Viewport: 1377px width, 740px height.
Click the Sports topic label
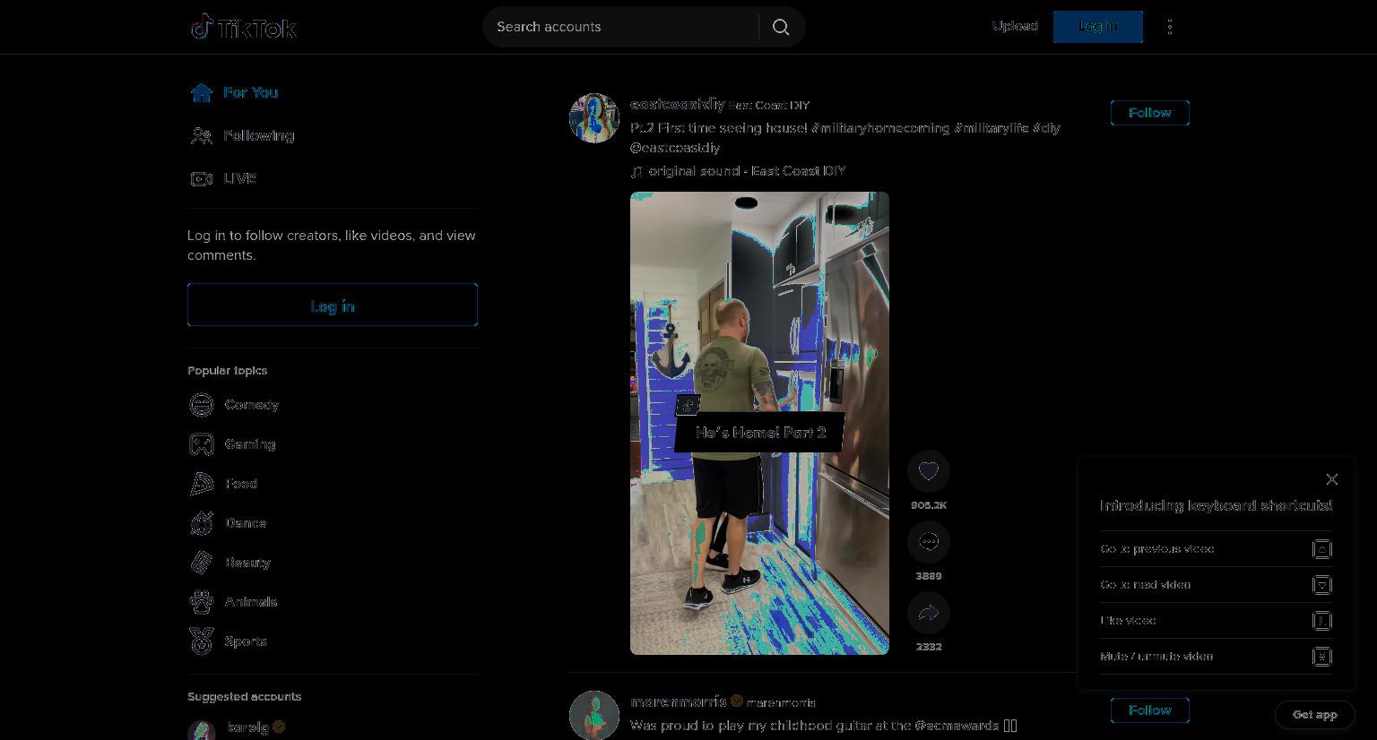[246, 641]
